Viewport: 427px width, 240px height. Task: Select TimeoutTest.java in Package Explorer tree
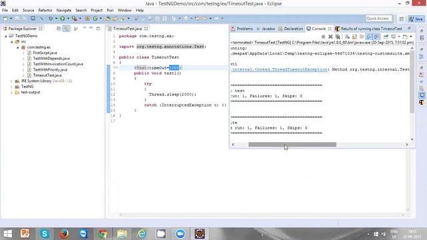click(x=47, y=75)
